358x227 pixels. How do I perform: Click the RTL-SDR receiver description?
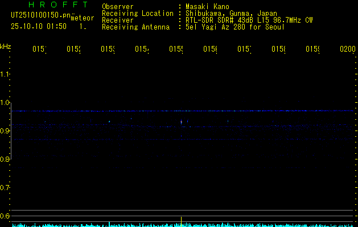click(x=248, y=20)
